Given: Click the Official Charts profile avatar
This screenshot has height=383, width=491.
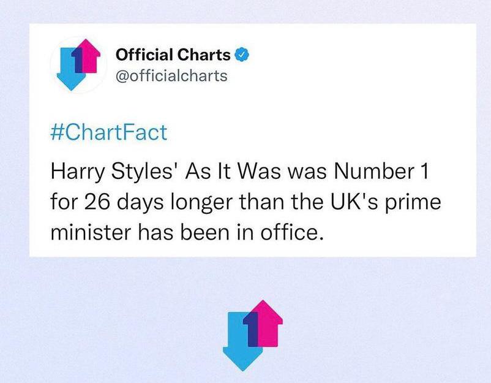Looking at the screenshot, I should tap(78, 65).
